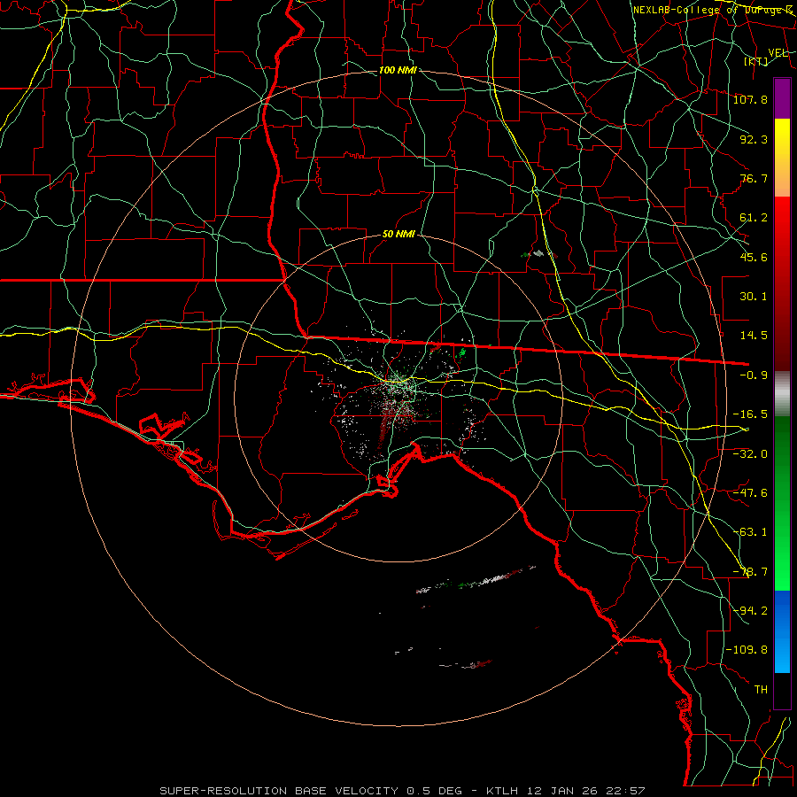Screen dimensions: 797x797
Task: Click the white echo streak offshore over the Gulf
Action: pyautogui.click(x=476, y=580)
